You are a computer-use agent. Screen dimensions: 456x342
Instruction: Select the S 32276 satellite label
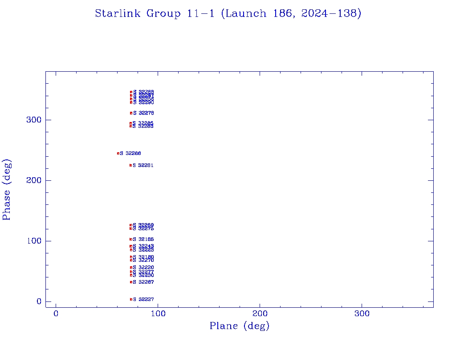[143, 113]
